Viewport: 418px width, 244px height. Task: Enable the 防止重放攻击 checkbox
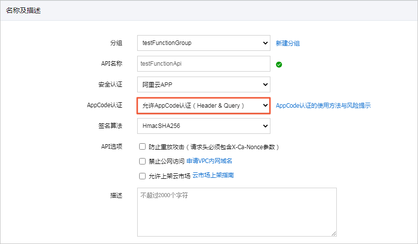pyautogui.click(x=142, y=147)
